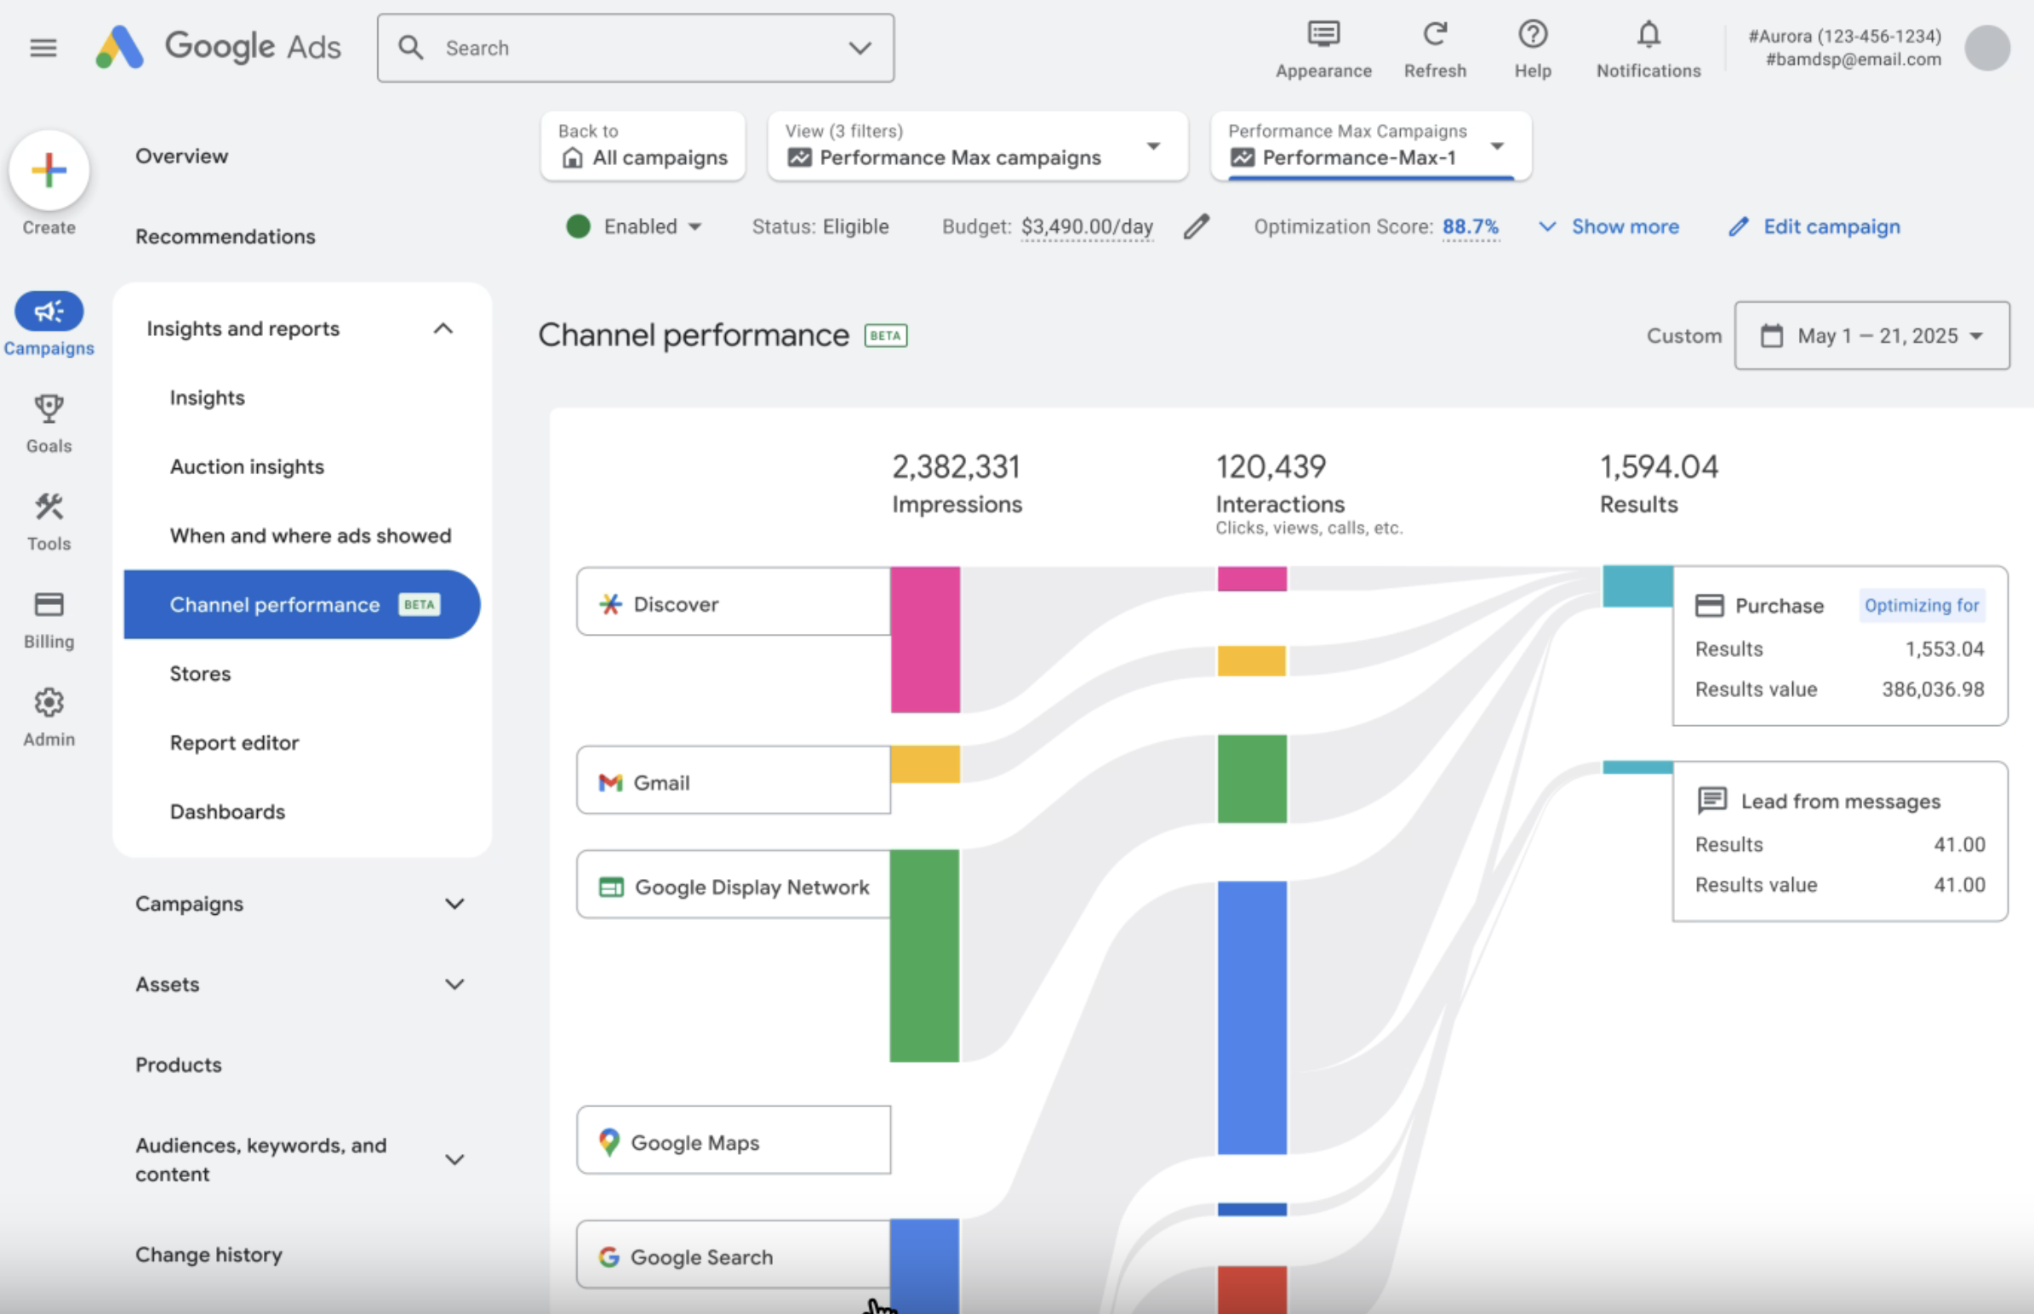Image resolution: width=2034 pixels, height=1314 pixels.
Task: Open Change history in sidebar
Action: pos(209,1254)
